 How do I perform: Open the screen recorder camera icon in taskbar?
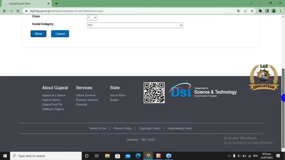[x=169, y=156]
